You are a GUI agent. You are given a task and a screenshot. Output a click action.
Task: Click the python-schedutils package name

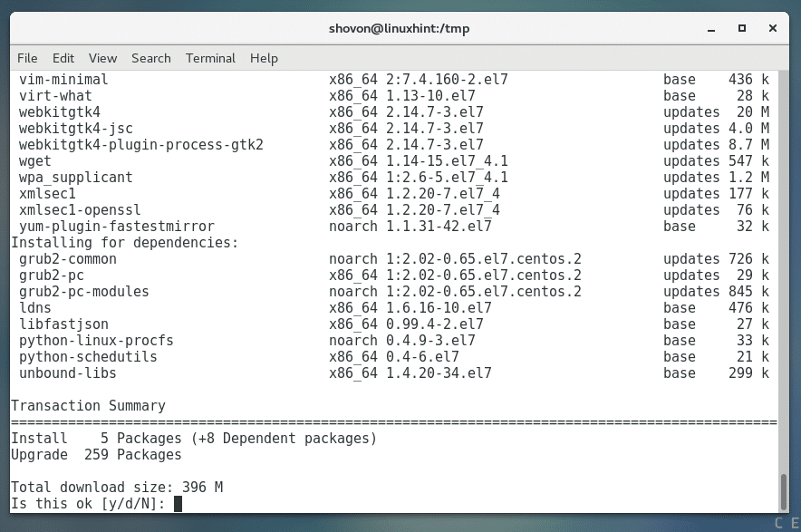pyautogui.click(x=88, y=357)
